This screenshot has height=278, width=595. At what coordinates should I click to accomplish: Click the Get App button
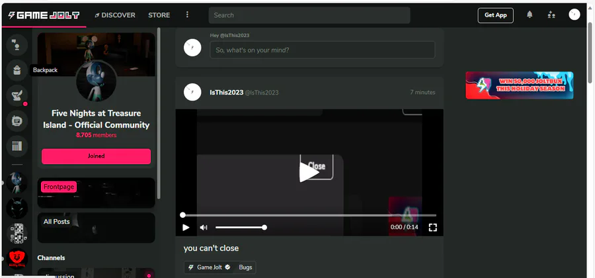pyautogui.click(x=496, y=15)
